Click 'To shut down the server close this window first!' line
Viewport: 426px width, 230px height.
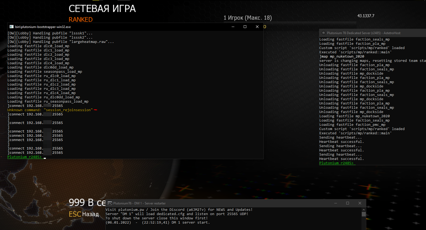click(157, 218)
